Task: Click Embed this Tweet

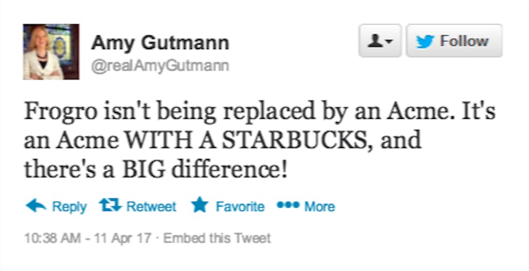Action: tap(217, 238)
